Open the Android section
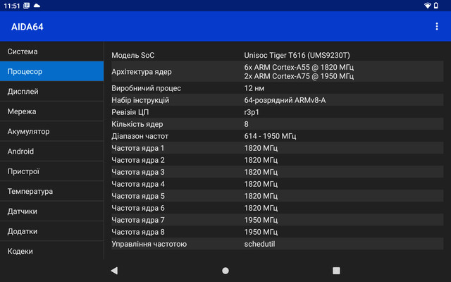This screenshot has height=282, width=451. pyautogui.click(x=51, y=151)
